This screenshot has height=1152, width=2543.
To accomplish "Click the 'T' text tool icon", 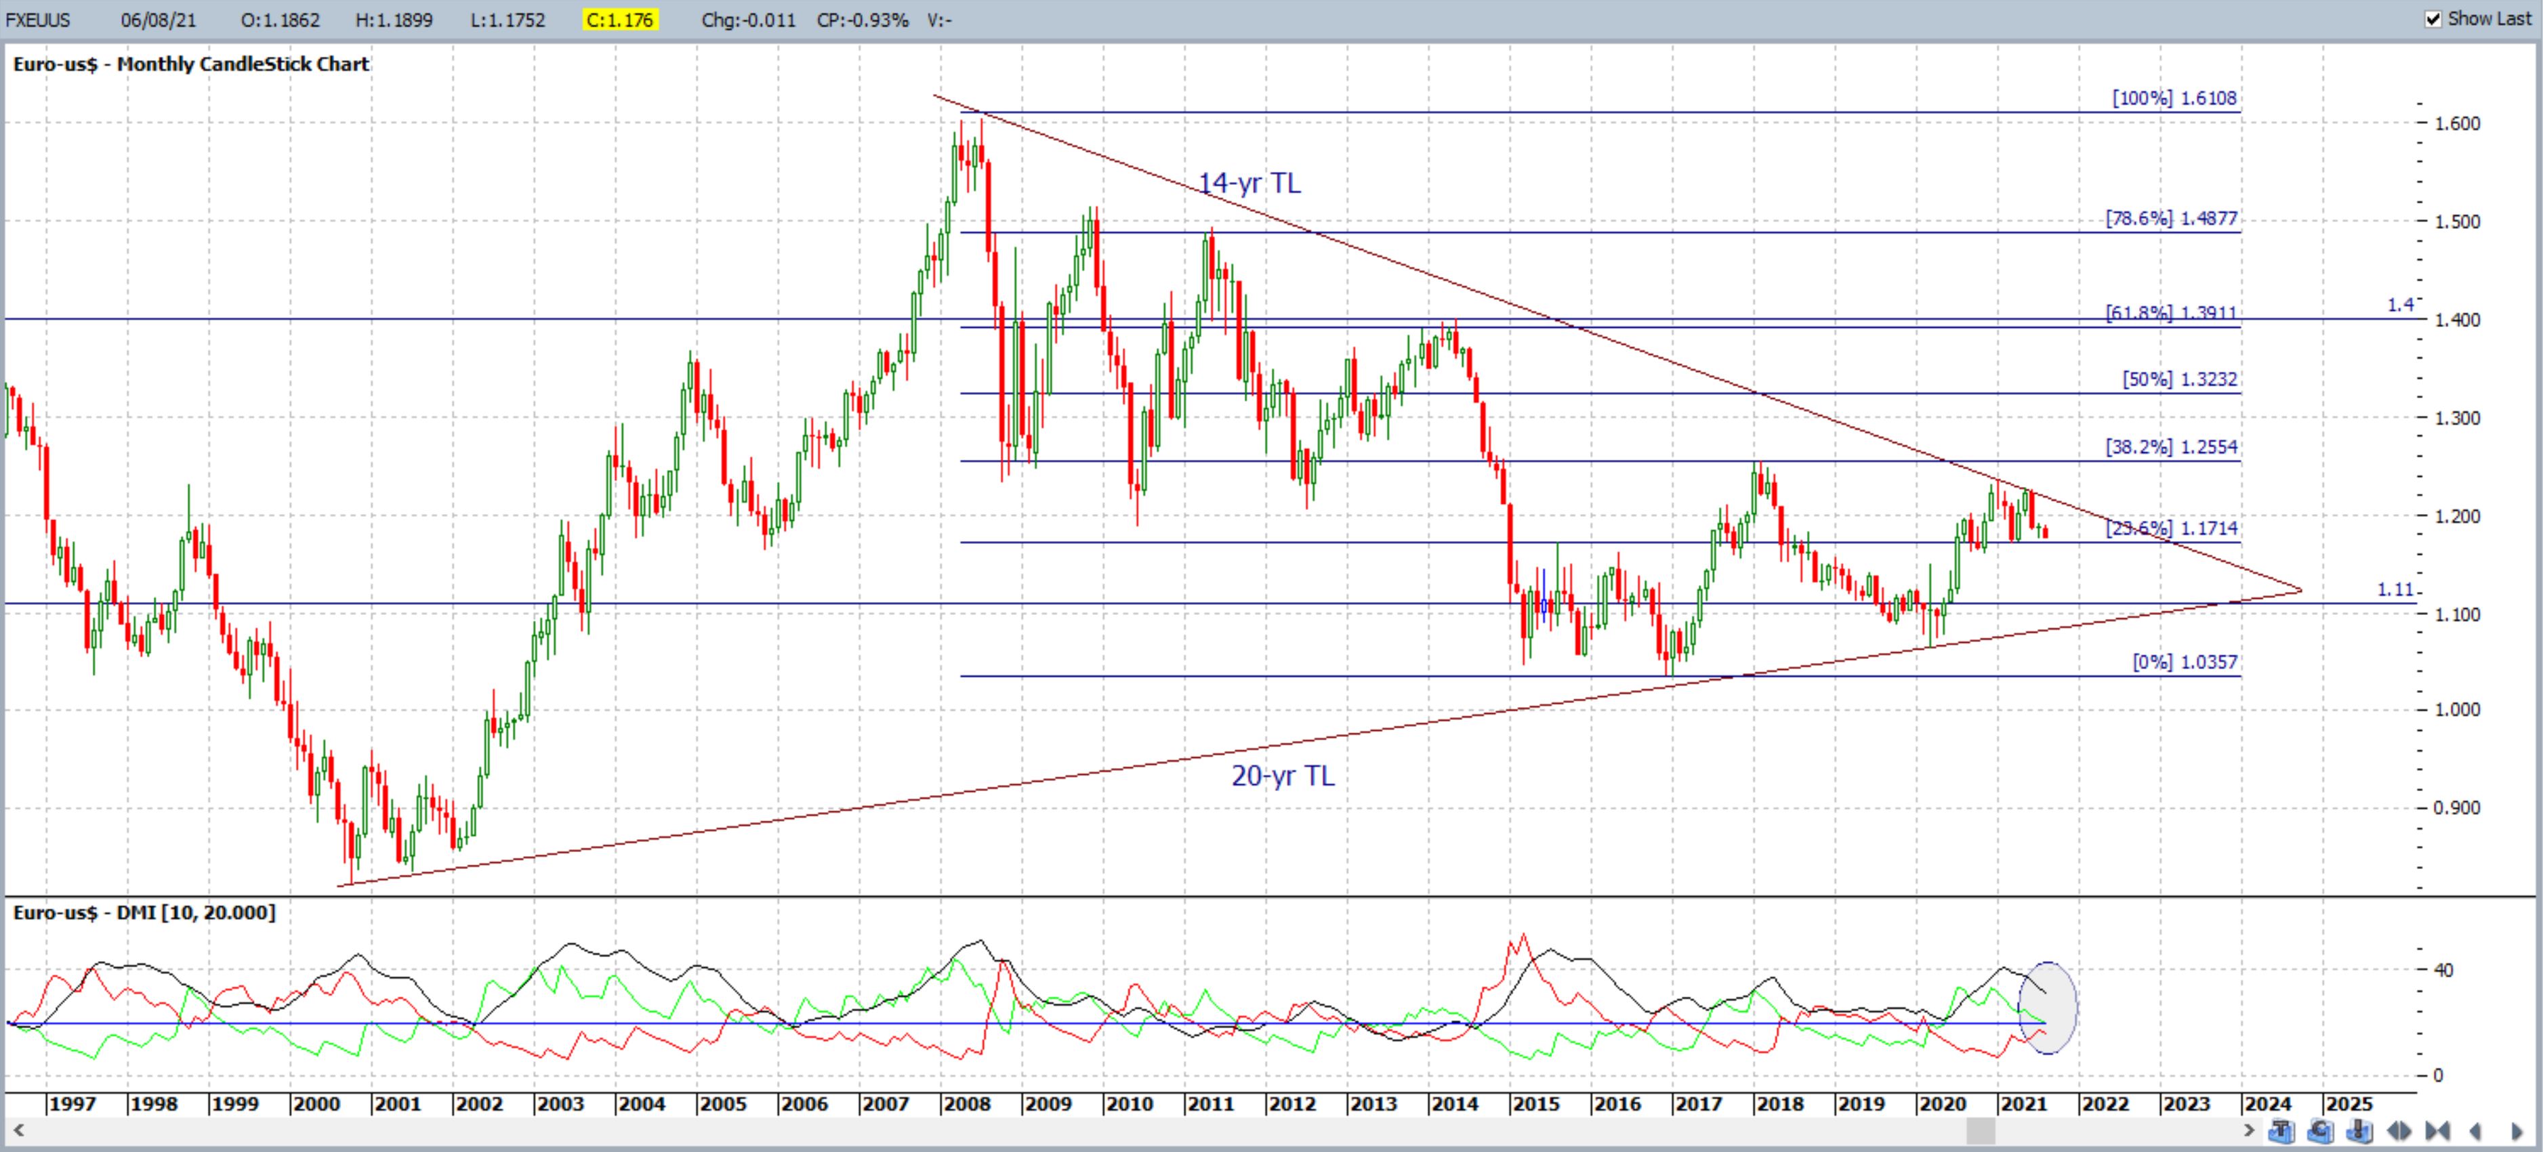I will pos(2281,1131).
